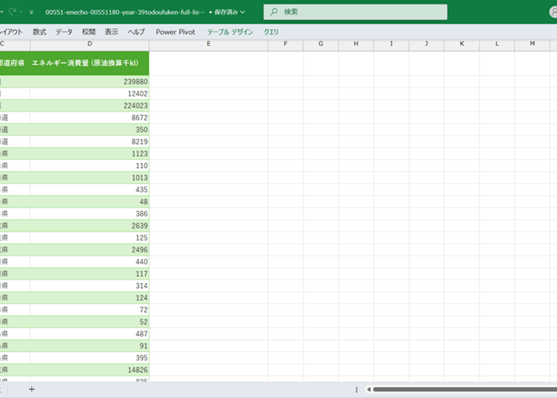557x398 pixels.
Task: Click the horizontal scrollbar left arrow
Action: [x=368, y=390]
